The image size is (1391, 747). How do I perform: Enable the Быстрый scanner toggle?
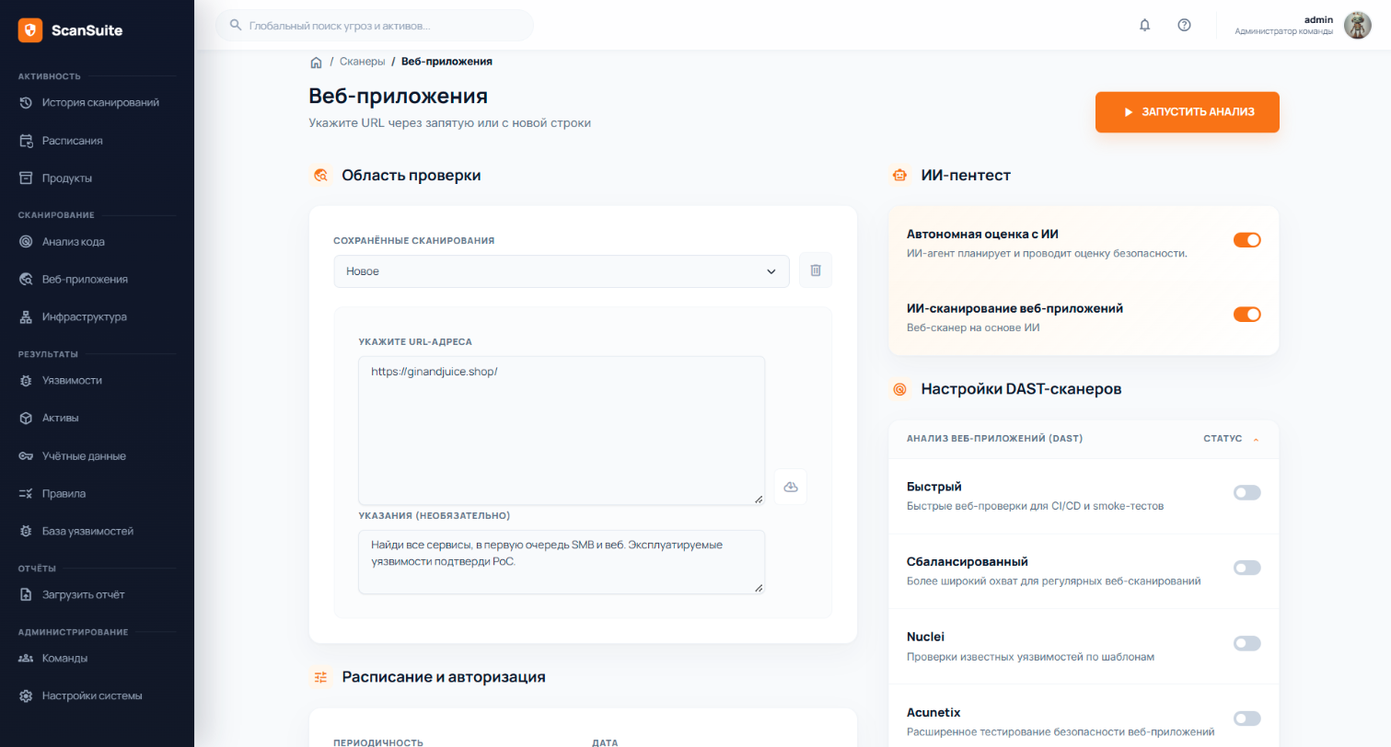pyautogui.click(x=1246, y=493)
